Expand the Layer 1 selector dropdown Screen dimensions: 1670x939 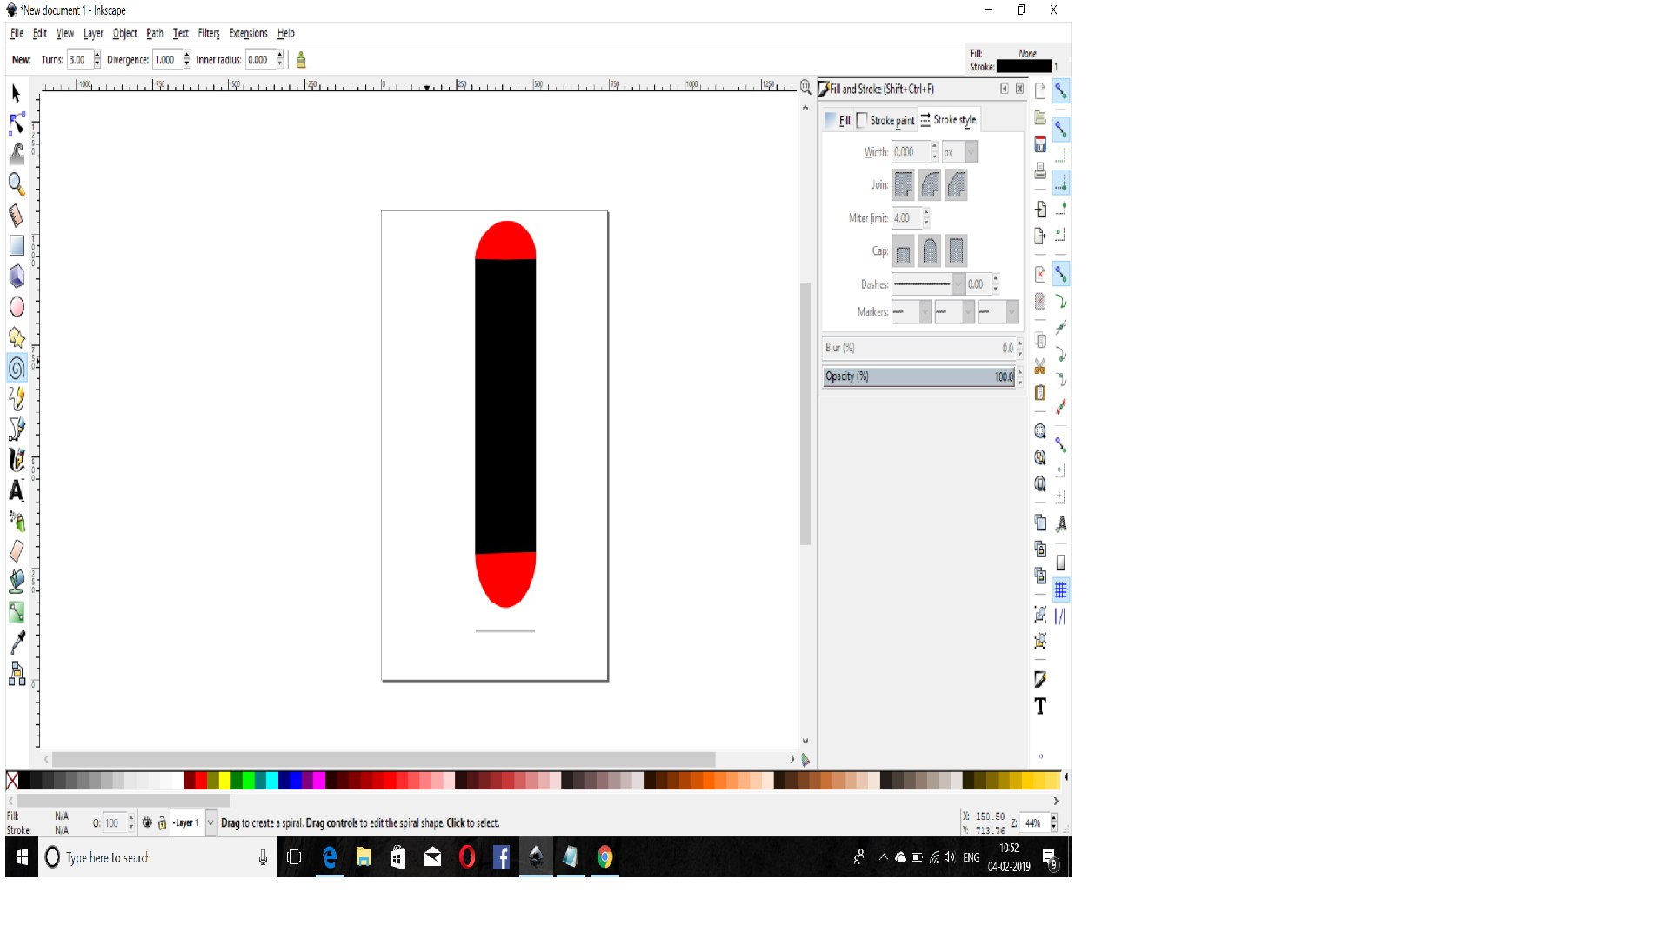210,822
